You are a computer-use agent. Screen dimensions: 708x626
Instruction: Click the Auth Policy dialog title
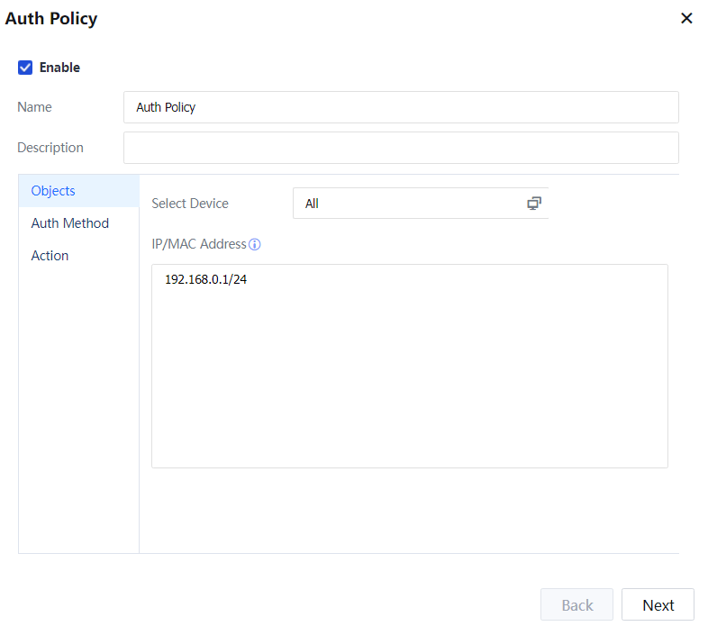click(x=51, y=18)
